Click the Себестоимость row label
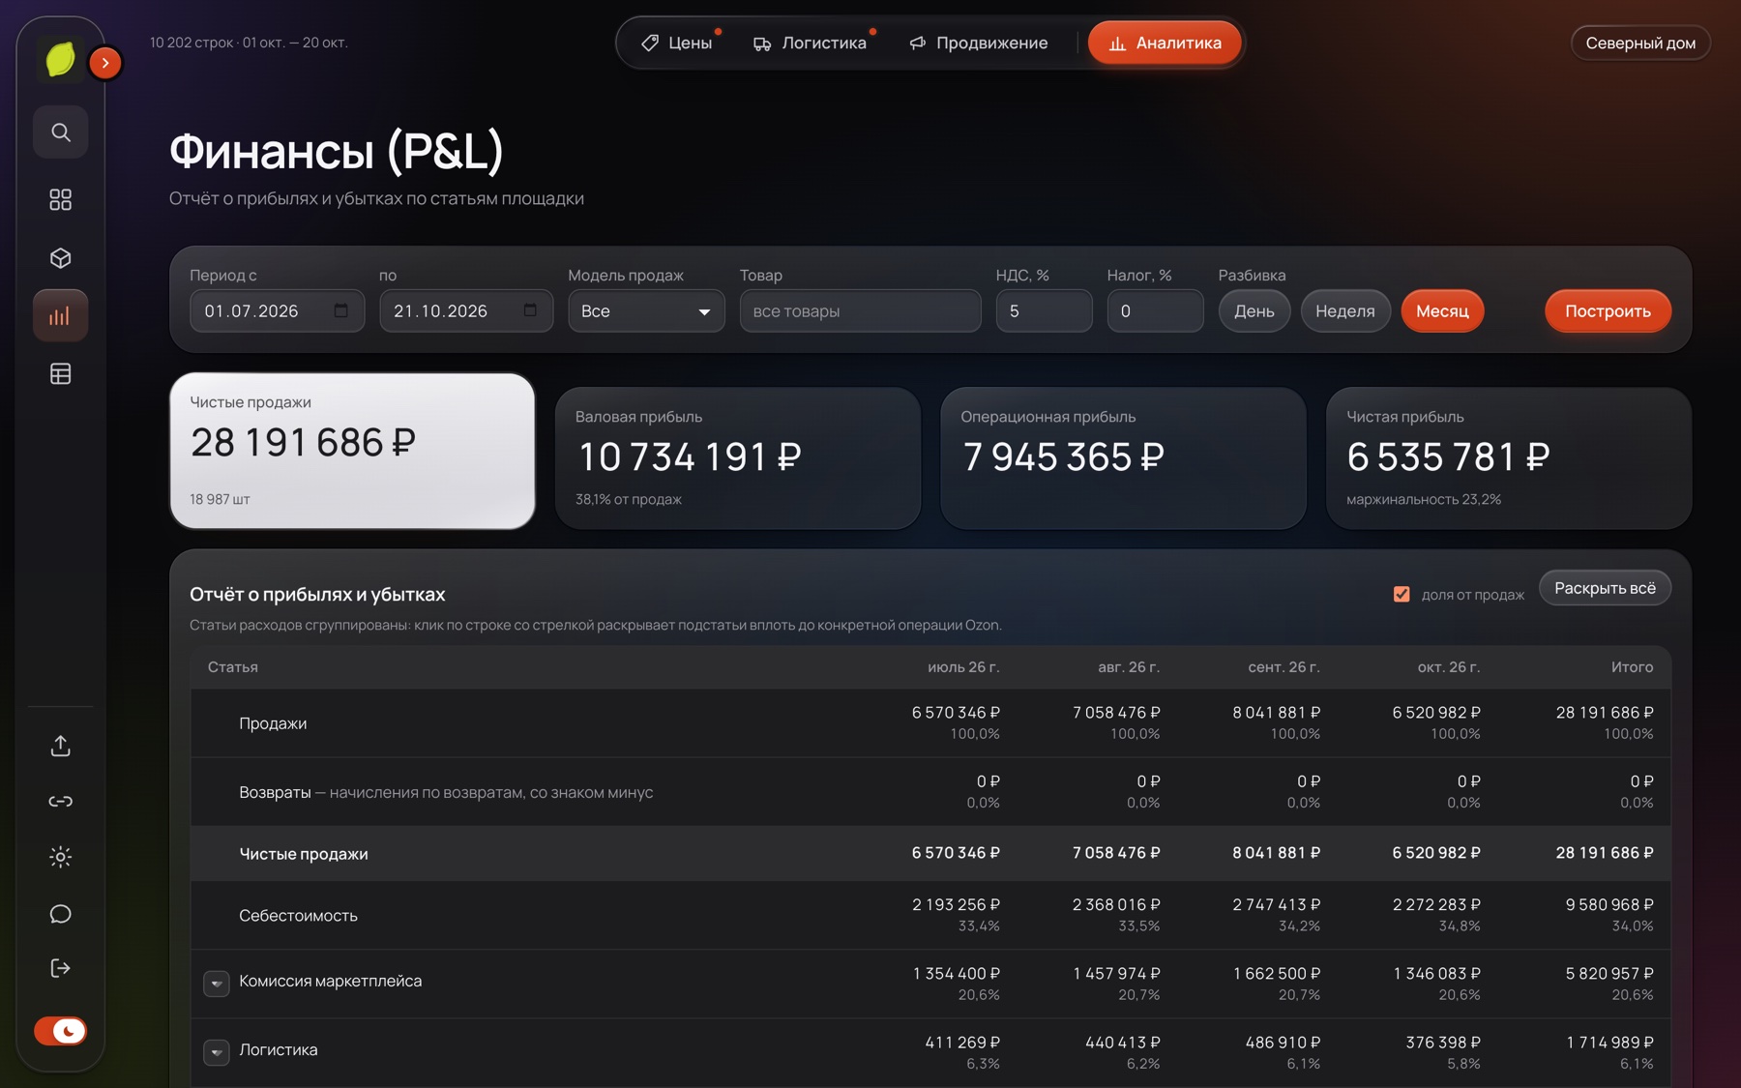Screen dimensions: 1741x1088 coord(298,915)
